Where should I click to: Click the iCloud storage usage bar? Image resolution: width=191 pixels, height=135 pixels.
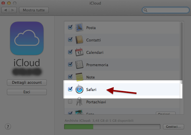(x=112, y=127)
